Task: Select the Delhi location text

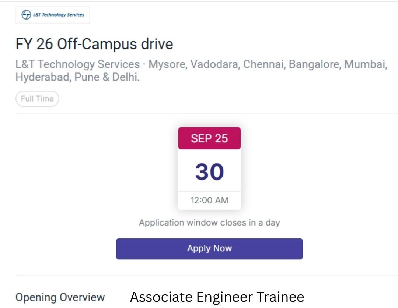Action: coord(125,78)
